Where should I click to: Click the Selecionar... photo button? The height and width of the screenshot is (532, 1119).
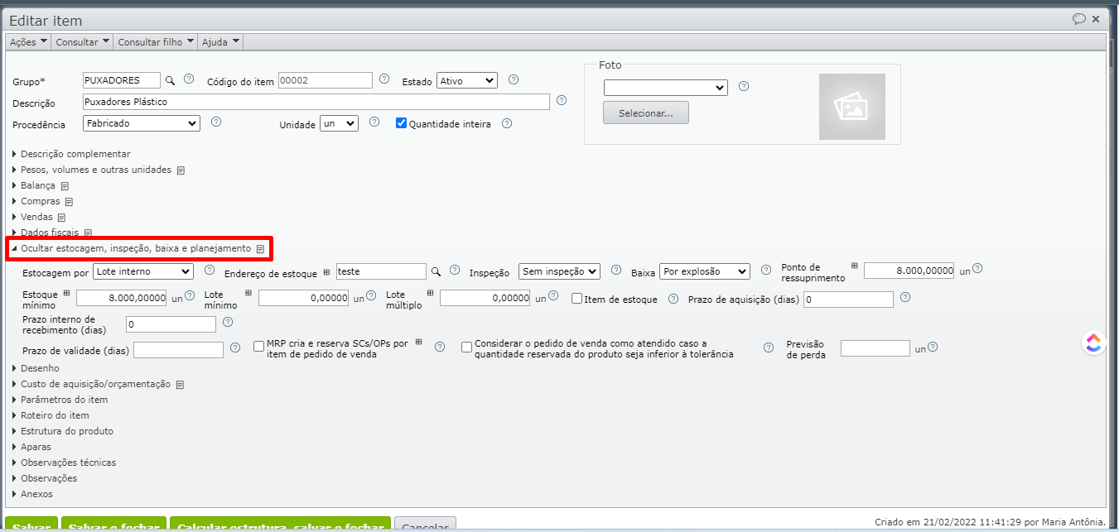click(x=646, y=113)
